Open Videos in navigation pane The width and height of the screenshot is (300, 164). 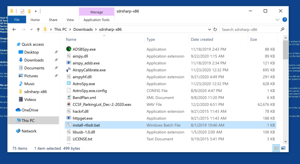(30, 100)
